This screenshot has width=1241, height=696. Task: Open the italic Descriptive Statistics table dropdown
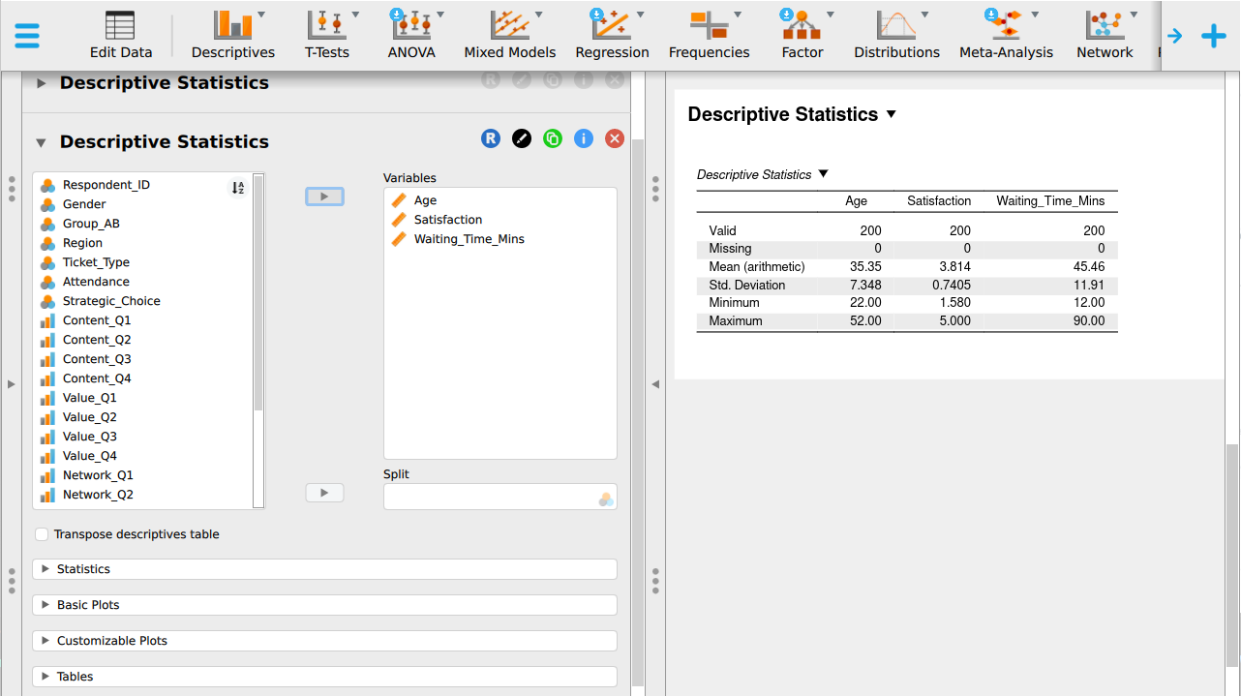(x=824, y=174)
